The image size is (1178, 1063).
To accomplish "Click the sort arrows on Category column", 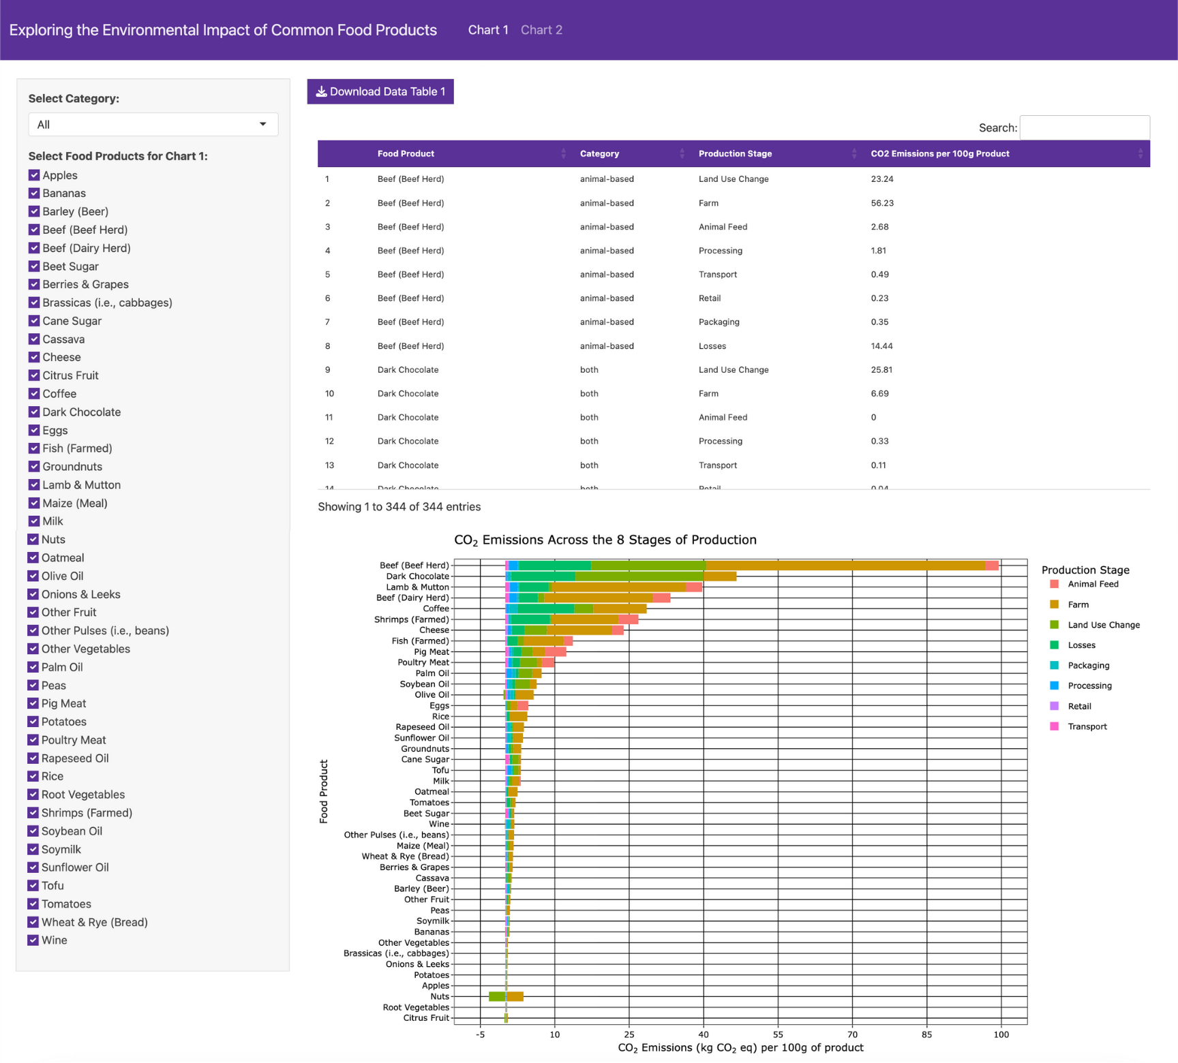I will 682,154.
